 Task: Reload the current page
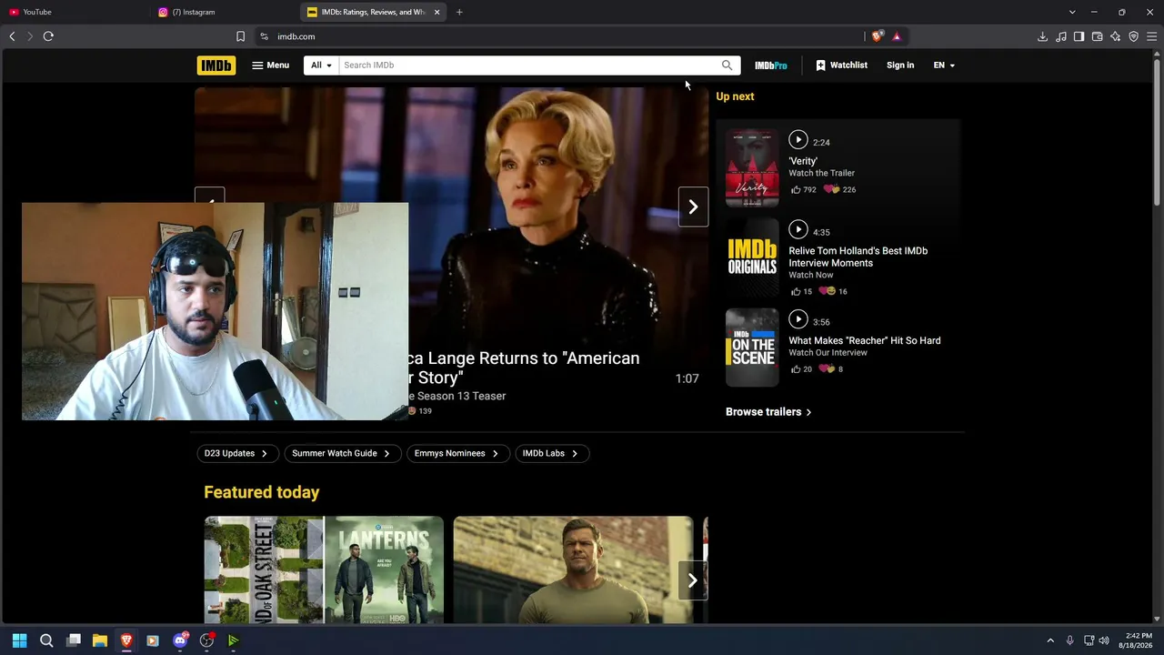tap(48, 36)
